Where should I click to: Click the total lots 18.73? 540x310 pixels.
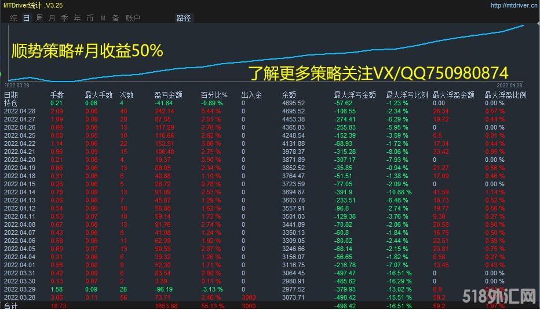(x=59, y=306)
